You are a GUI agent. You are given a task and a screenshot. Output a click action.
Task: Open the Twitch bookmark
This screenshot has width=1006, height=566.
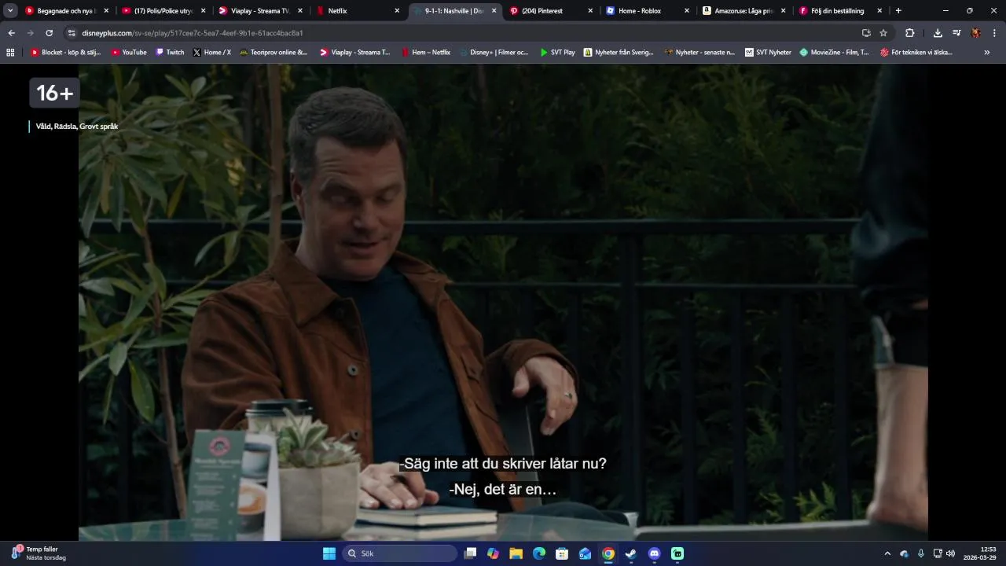point(170,52)
